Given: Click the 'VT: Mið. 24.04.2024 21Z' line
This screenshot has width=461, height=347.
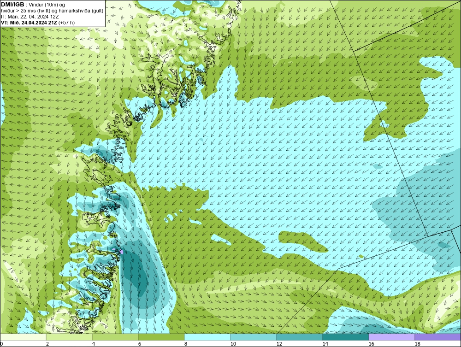Looking at the screenshot, I should click(x=30, y=23).
